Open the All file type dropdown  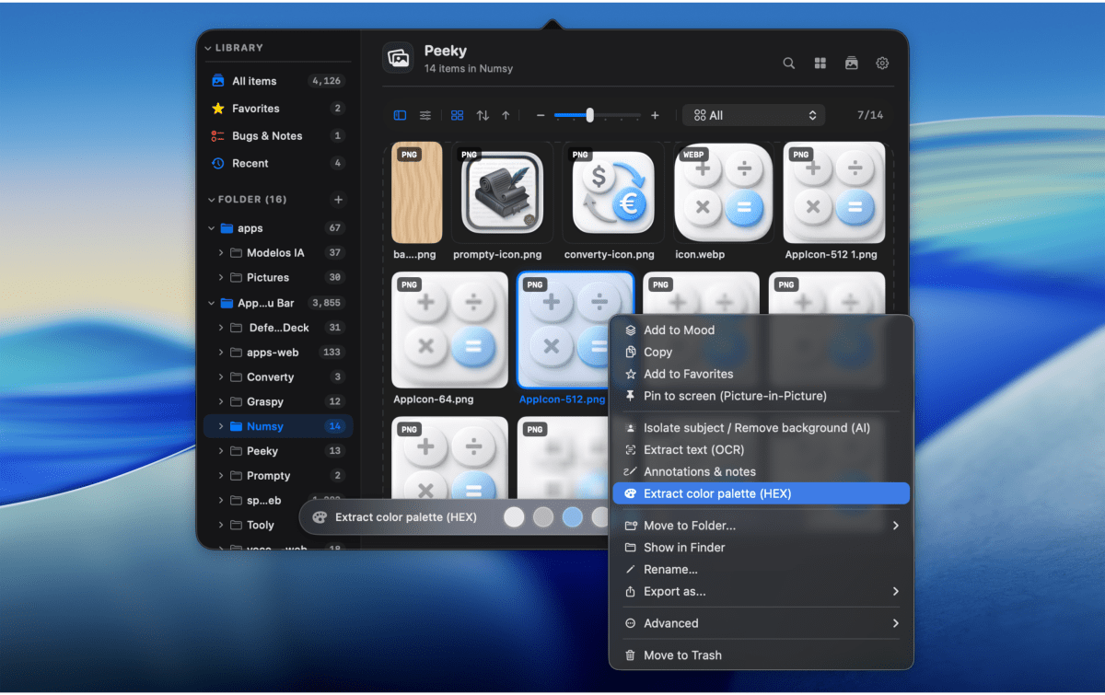(x=754, y=115)
